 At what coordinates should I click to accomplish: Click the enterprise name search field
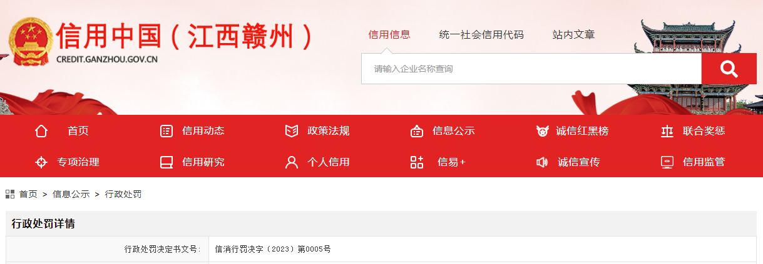(531, 69)
